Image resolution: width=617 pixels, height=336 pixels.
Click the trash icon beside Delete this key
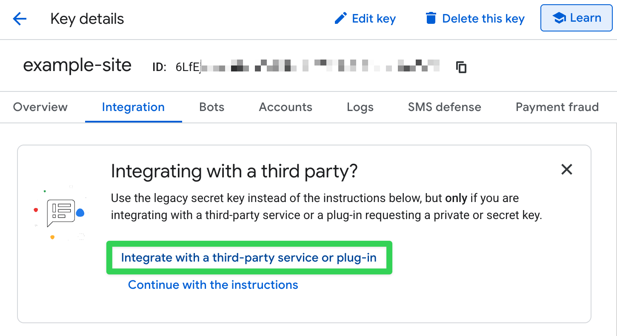point(431,18)
